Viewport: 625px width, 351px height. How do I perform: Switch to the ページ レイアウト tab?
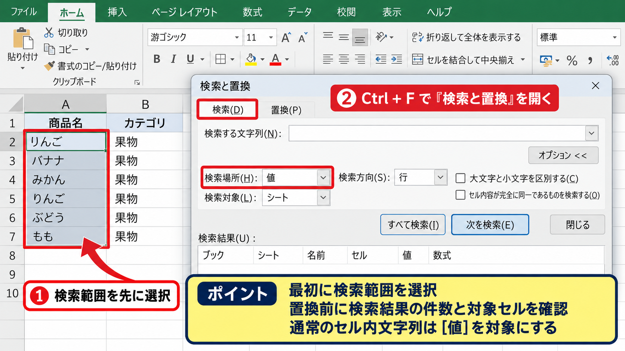185,12
